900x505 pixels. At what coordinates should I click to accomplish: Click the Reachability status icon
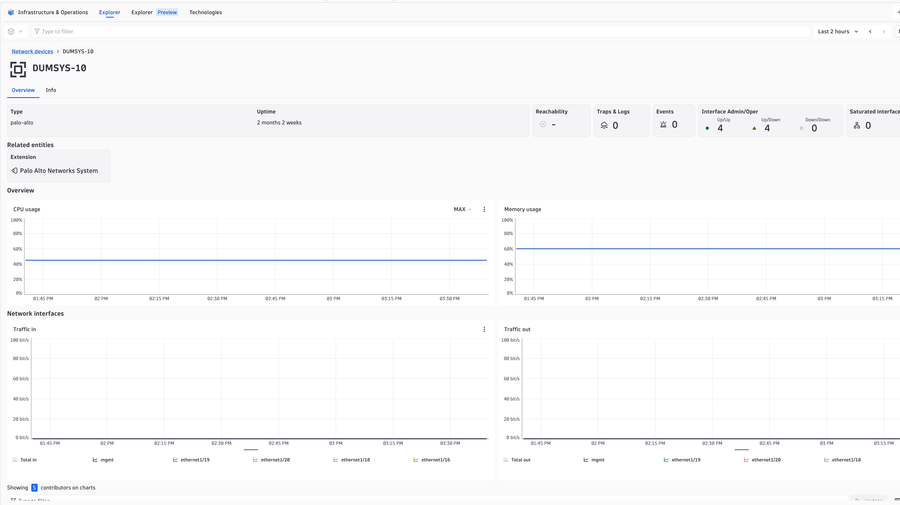click(543, 124)
